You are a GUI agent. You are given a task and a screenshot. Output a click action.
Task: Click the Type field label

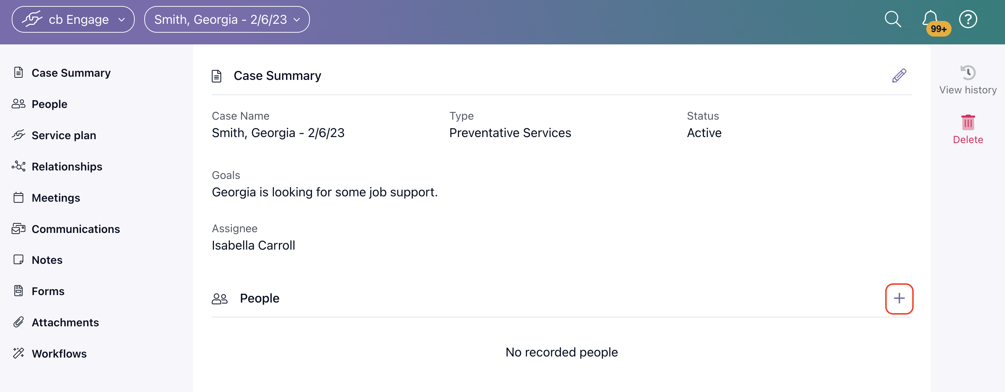(462, 116)
